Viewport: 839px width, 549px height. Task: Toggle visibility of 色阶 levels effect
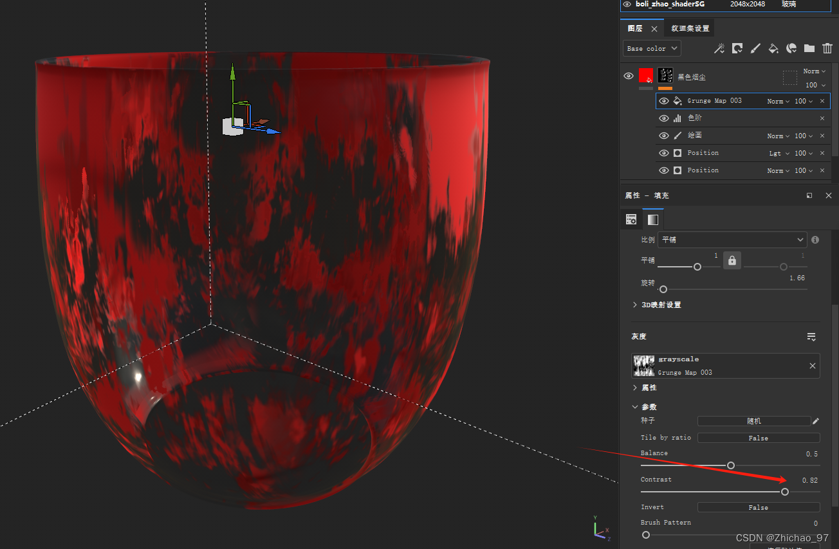pos(664,118)
